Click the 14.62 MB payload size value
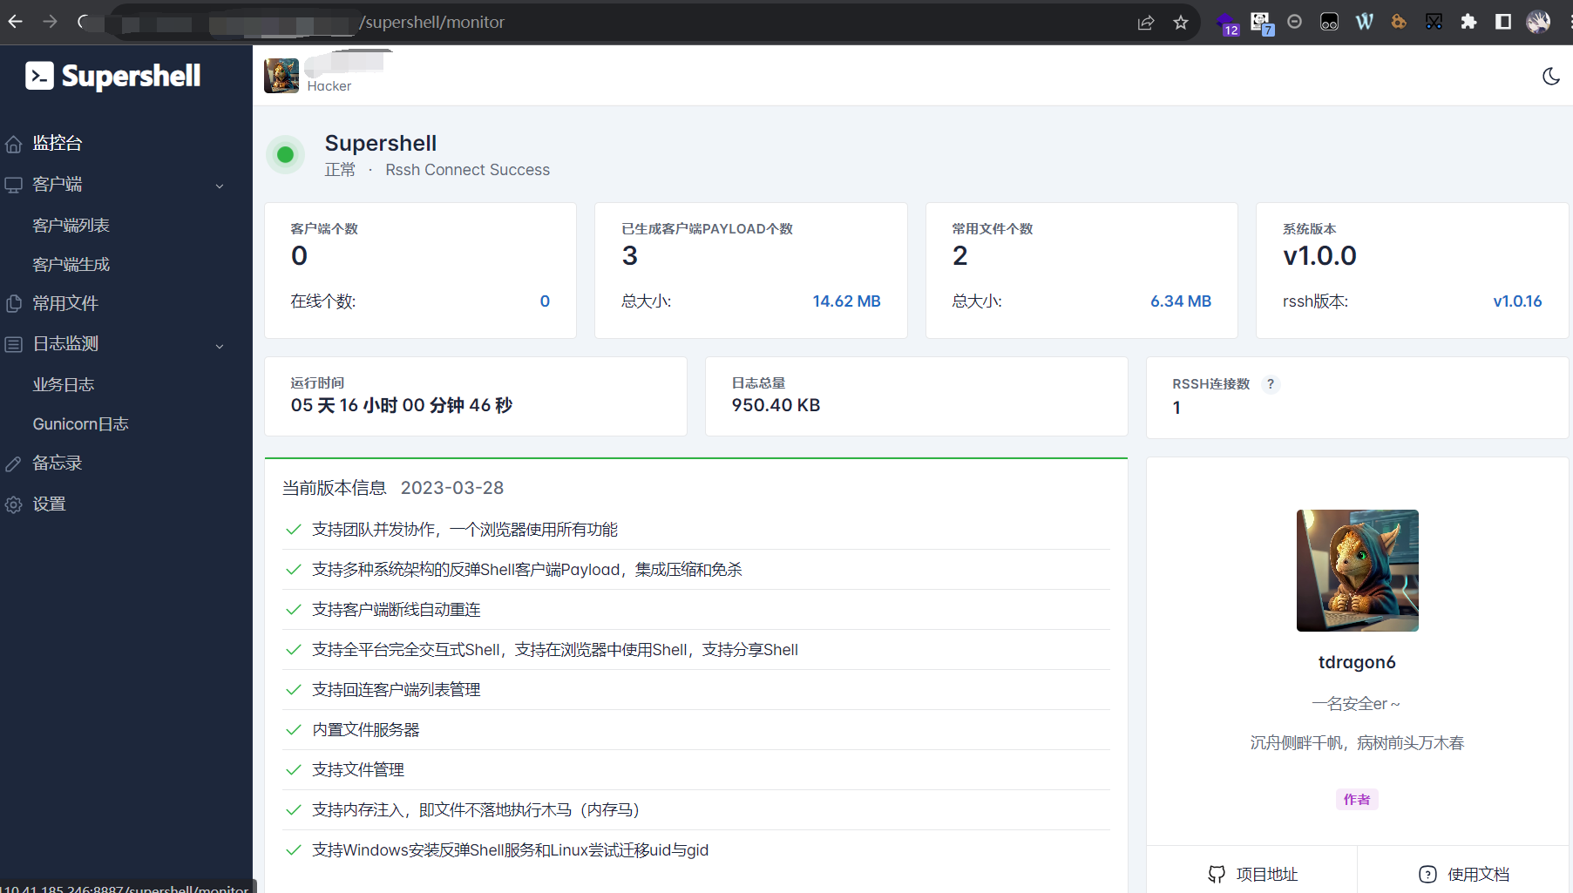The image size is (1573, 893). [846, 301]
